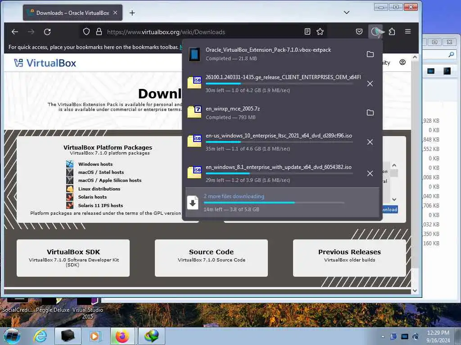Toggle Reader View for this page
The width and height of the screenshot is (461, 345).
[x=307, y=32]
